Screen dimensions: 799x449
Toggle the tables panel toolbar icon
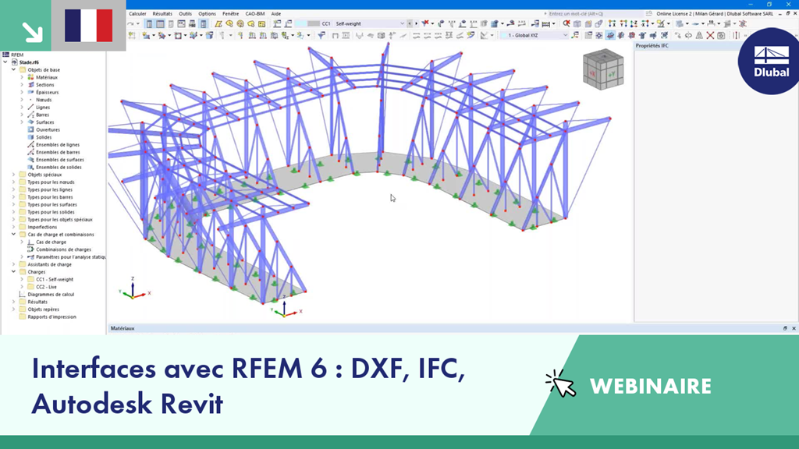pos(160,24)
